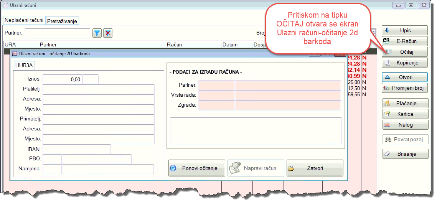Click the Kartica button
Screen dimensions: 437x206
pos(404,114)
